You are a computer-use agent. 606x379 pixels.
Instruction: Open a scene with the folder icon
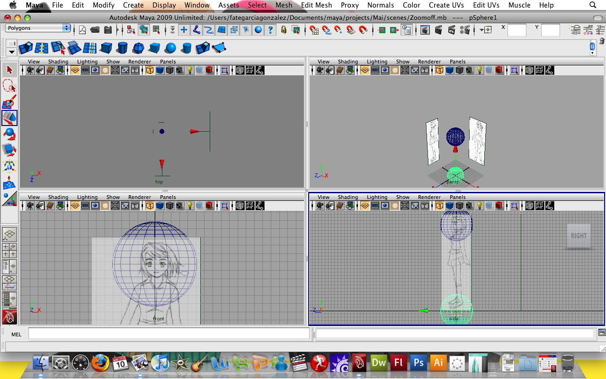95,30
